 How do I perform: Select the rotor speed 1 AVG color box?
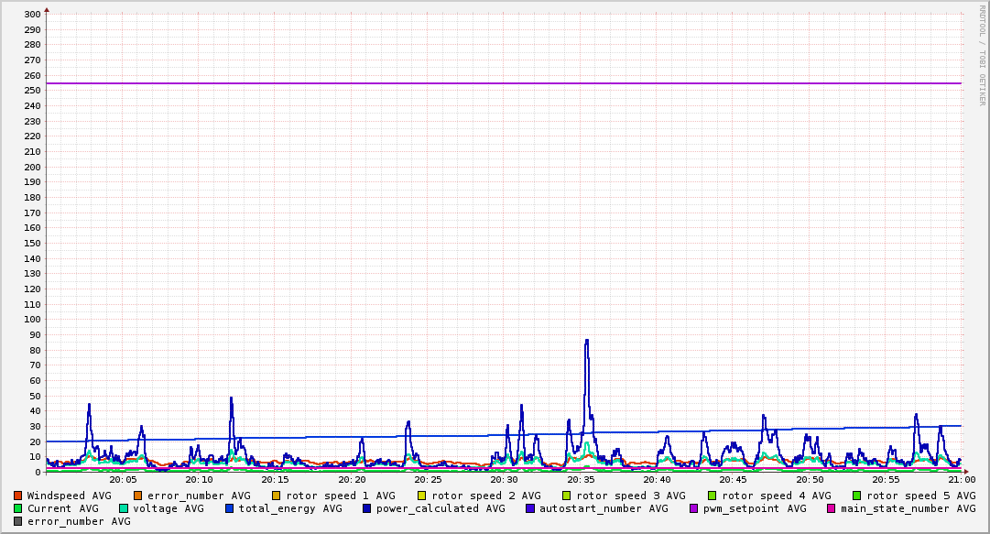coord(277,496)
